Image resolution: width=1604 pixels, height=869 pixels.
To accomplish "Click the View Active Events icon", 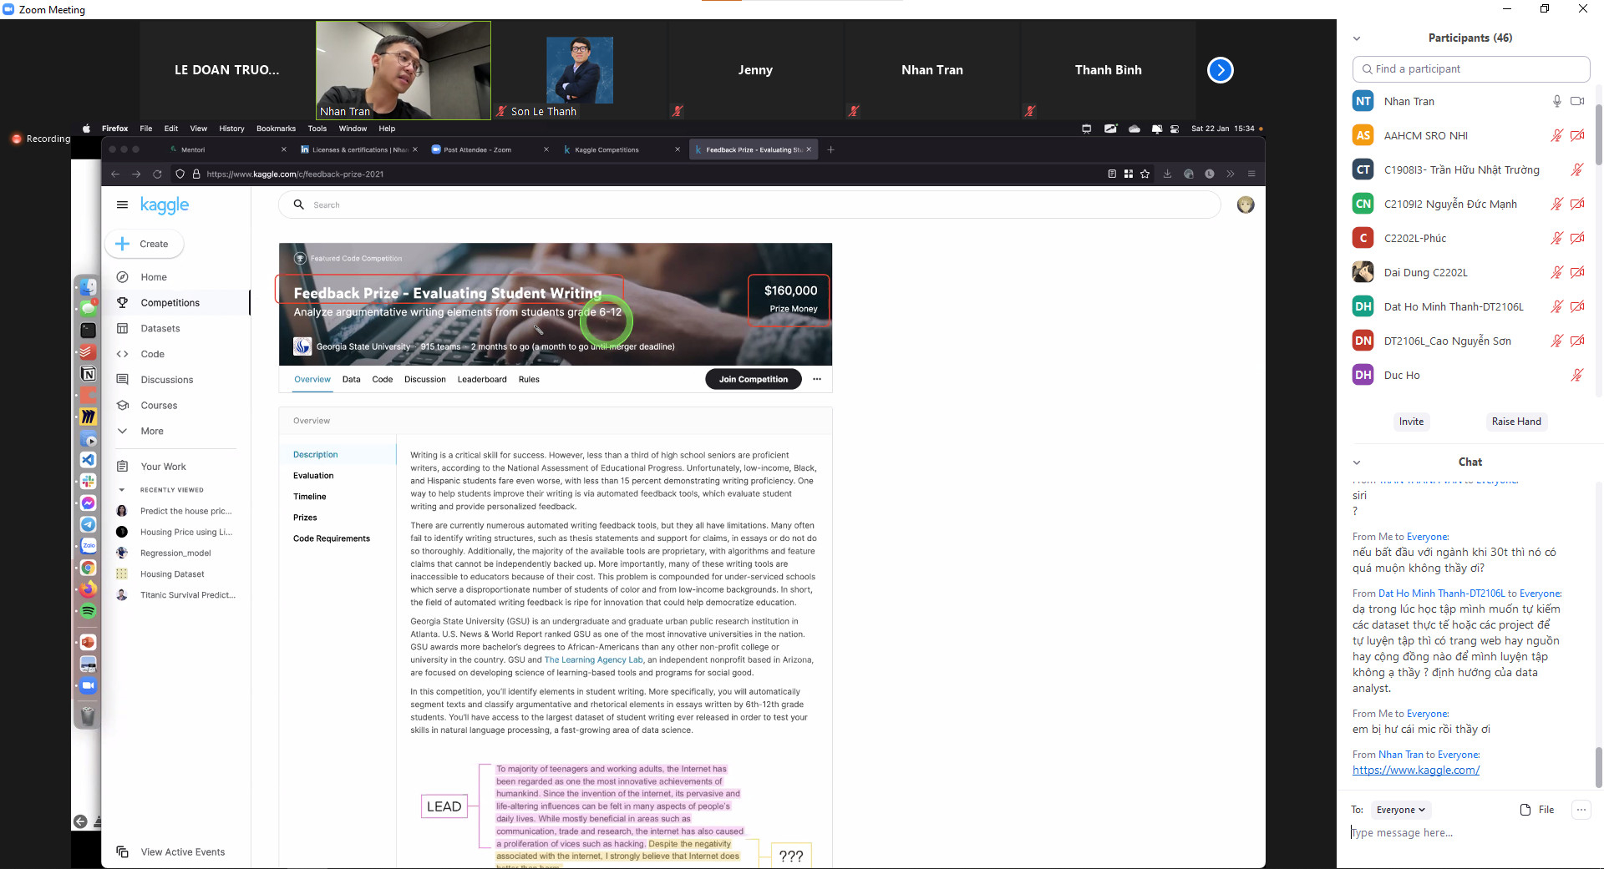I will pyautogui.click(x=122, y=852).
